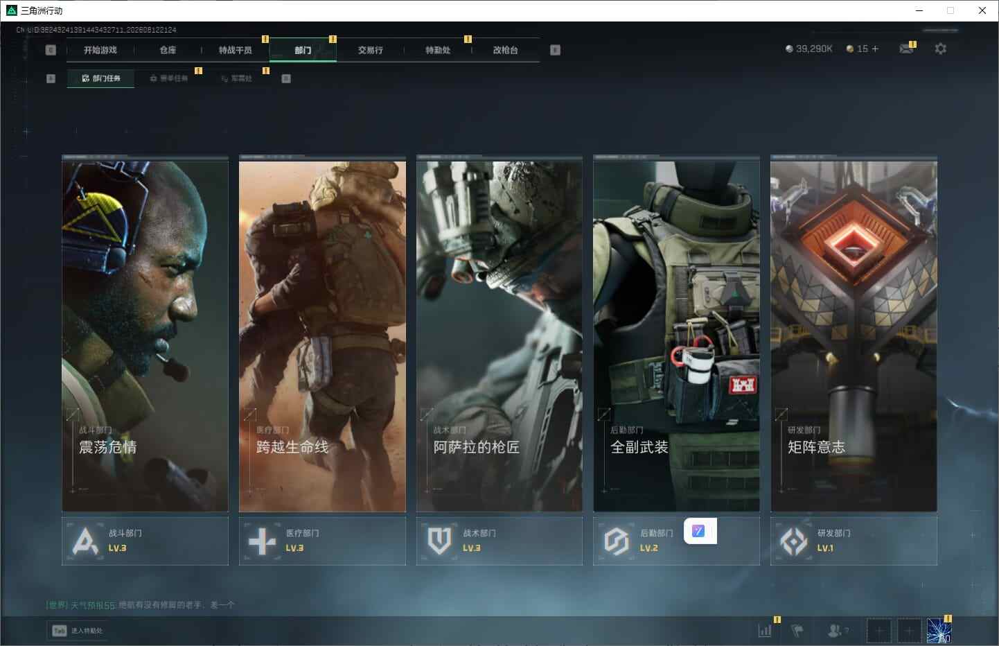Click the medical department cross emblem icon
This screenshot has height=646, width=999.
coord(262,541)
